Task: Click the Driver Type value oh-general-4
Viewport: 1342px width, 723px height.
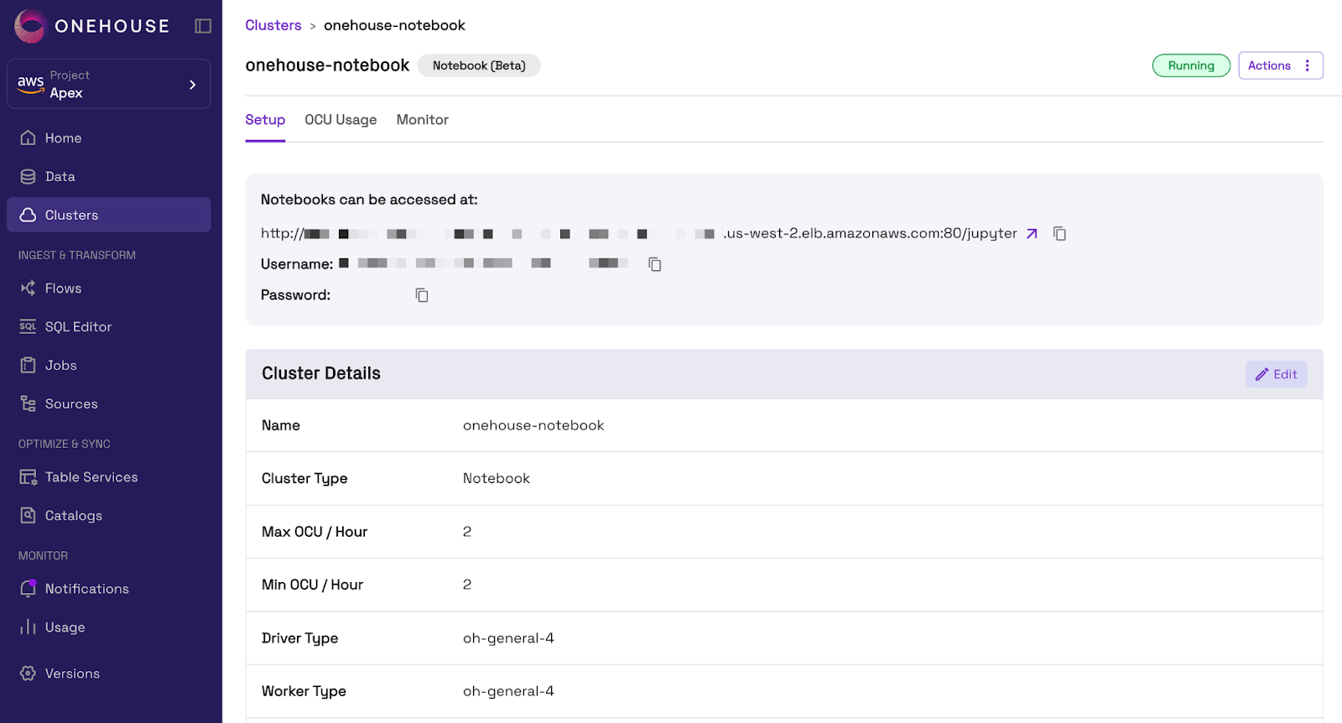Action: coord(508,638)
